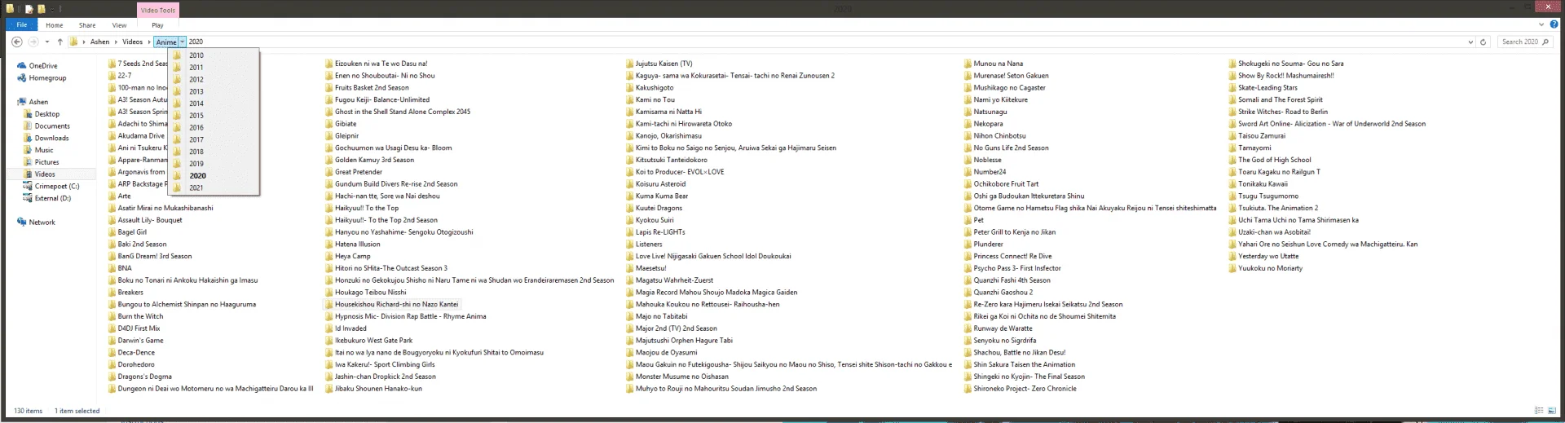Switch to the Share ribbon tab
Screen dimensions: 1565x423
click(x=87, y=25)
